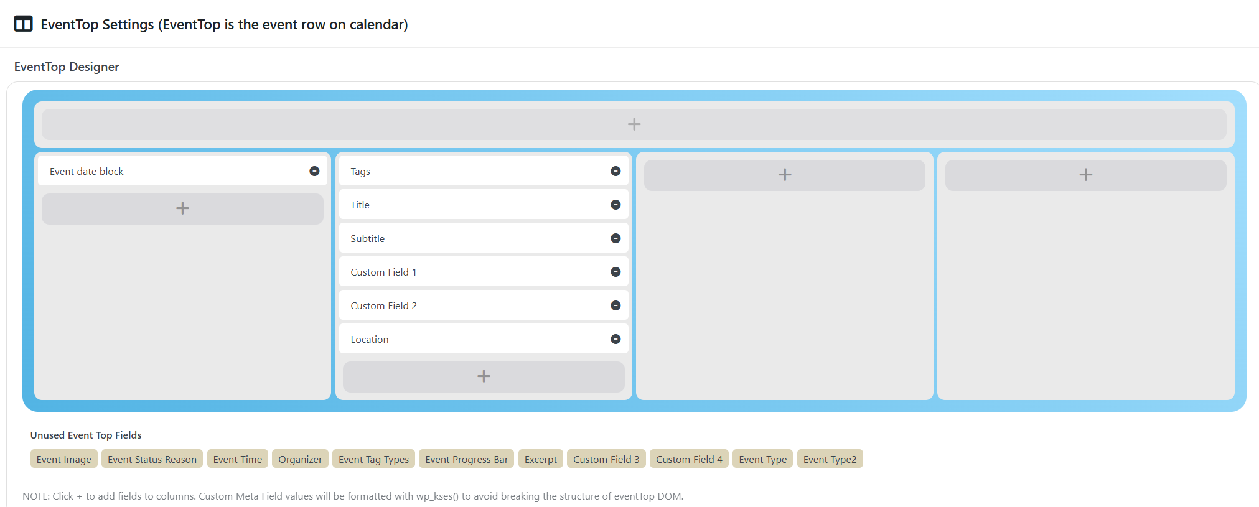Screen dimensions: 1259x507
Task: Remove Custom Field 1 from EventTop
Action: [615, 272]
